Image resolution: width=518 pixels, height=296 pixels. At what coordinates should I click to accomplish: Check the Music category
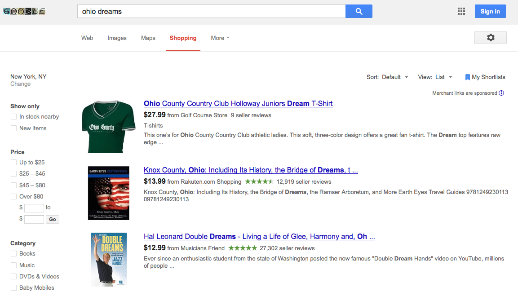tap(13, 265)
